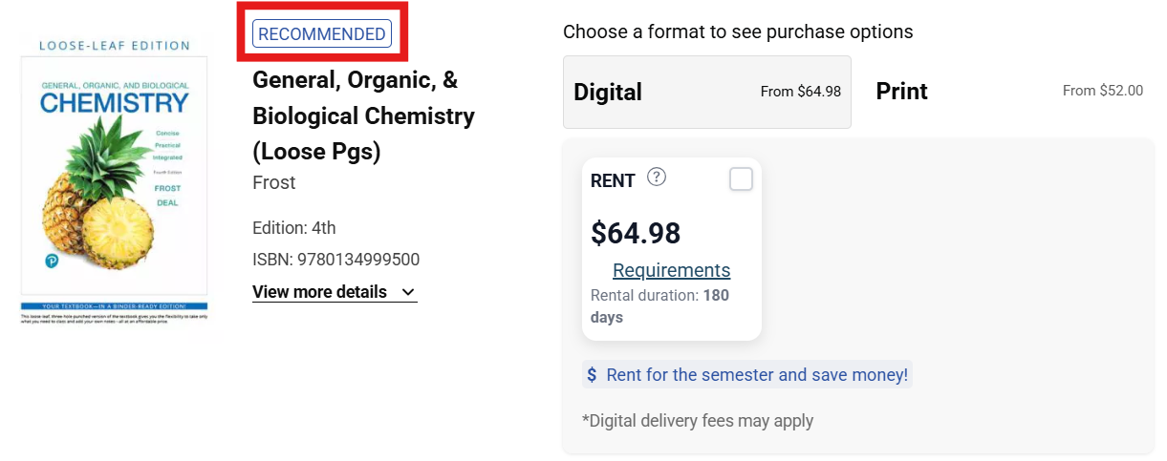Switch to the Digital format tab
Viewport: 1167px width, 461px height.
pos(707,92)
